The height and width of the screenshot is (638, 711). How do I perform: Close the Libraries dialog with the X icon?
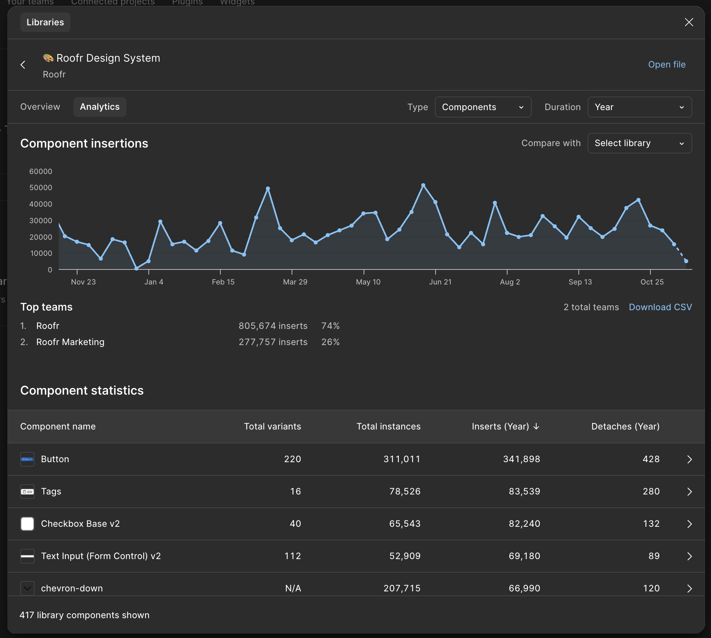coord(689,22)
